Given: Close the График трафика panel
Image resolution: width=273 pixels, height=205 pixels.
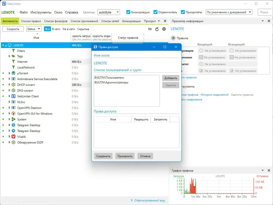Looking at the screenshot, I should pos(269,171).
